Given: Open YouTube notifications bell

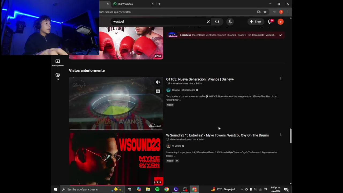Looking at the screenshot, I should 270,21.
